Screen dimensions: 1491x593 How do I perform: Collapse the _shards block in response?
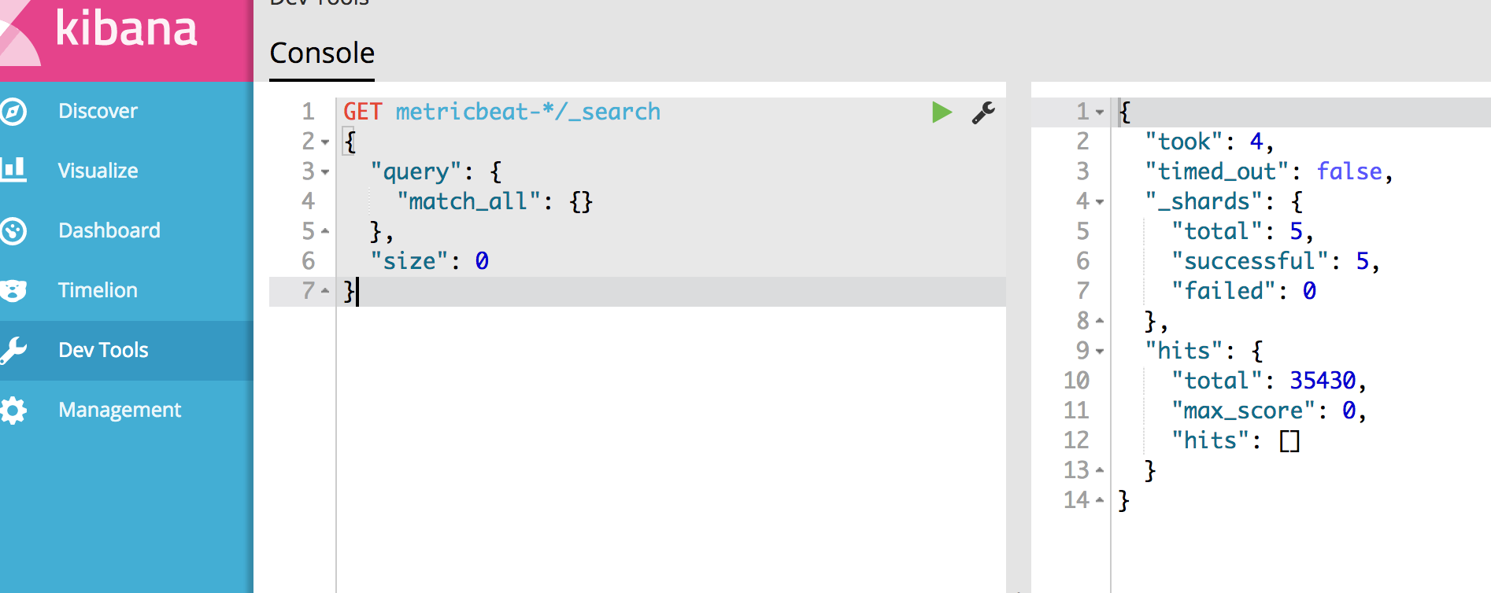(1100, 202)
